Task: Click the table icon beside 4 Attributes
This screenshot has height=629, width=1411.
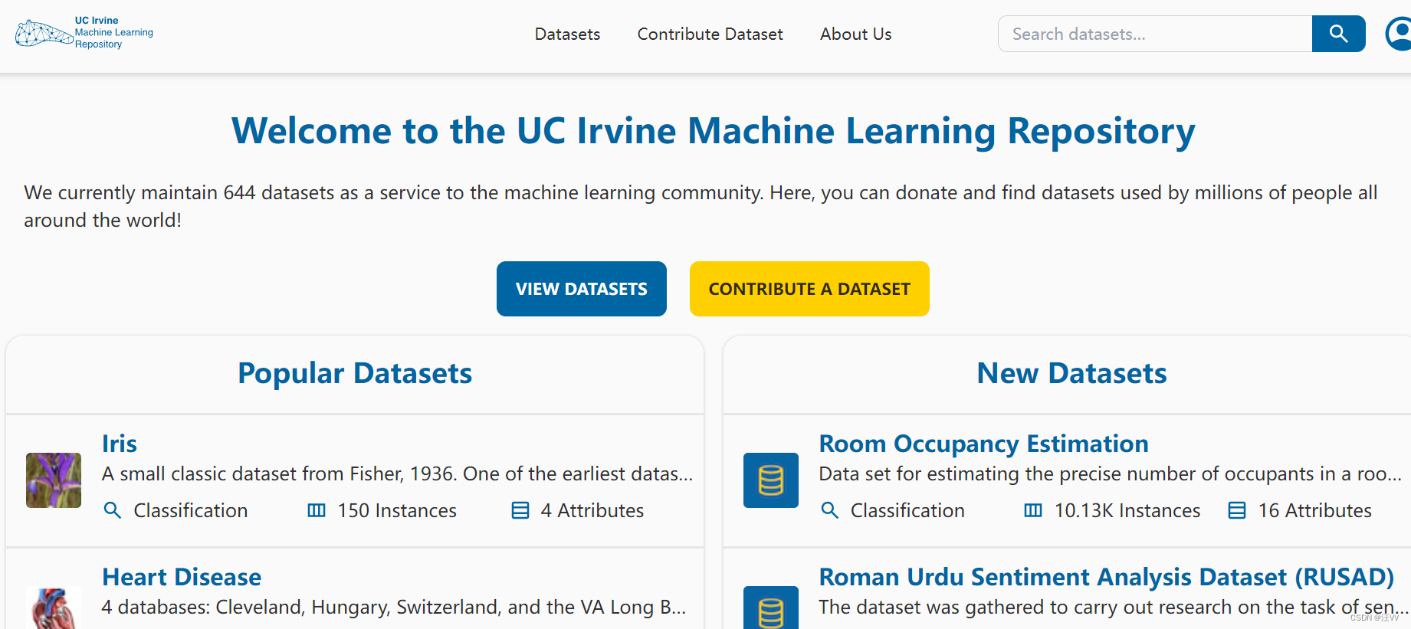Action: (x=520, y=510)
